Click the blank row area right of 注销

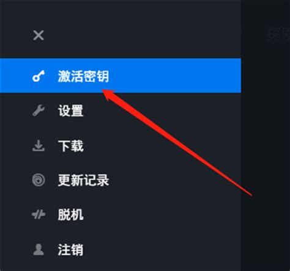(x=163, y=250)
